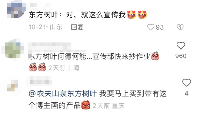
Task: Tap the 2天前 重庆 timestamp
Action: click(x=109, y=106)
